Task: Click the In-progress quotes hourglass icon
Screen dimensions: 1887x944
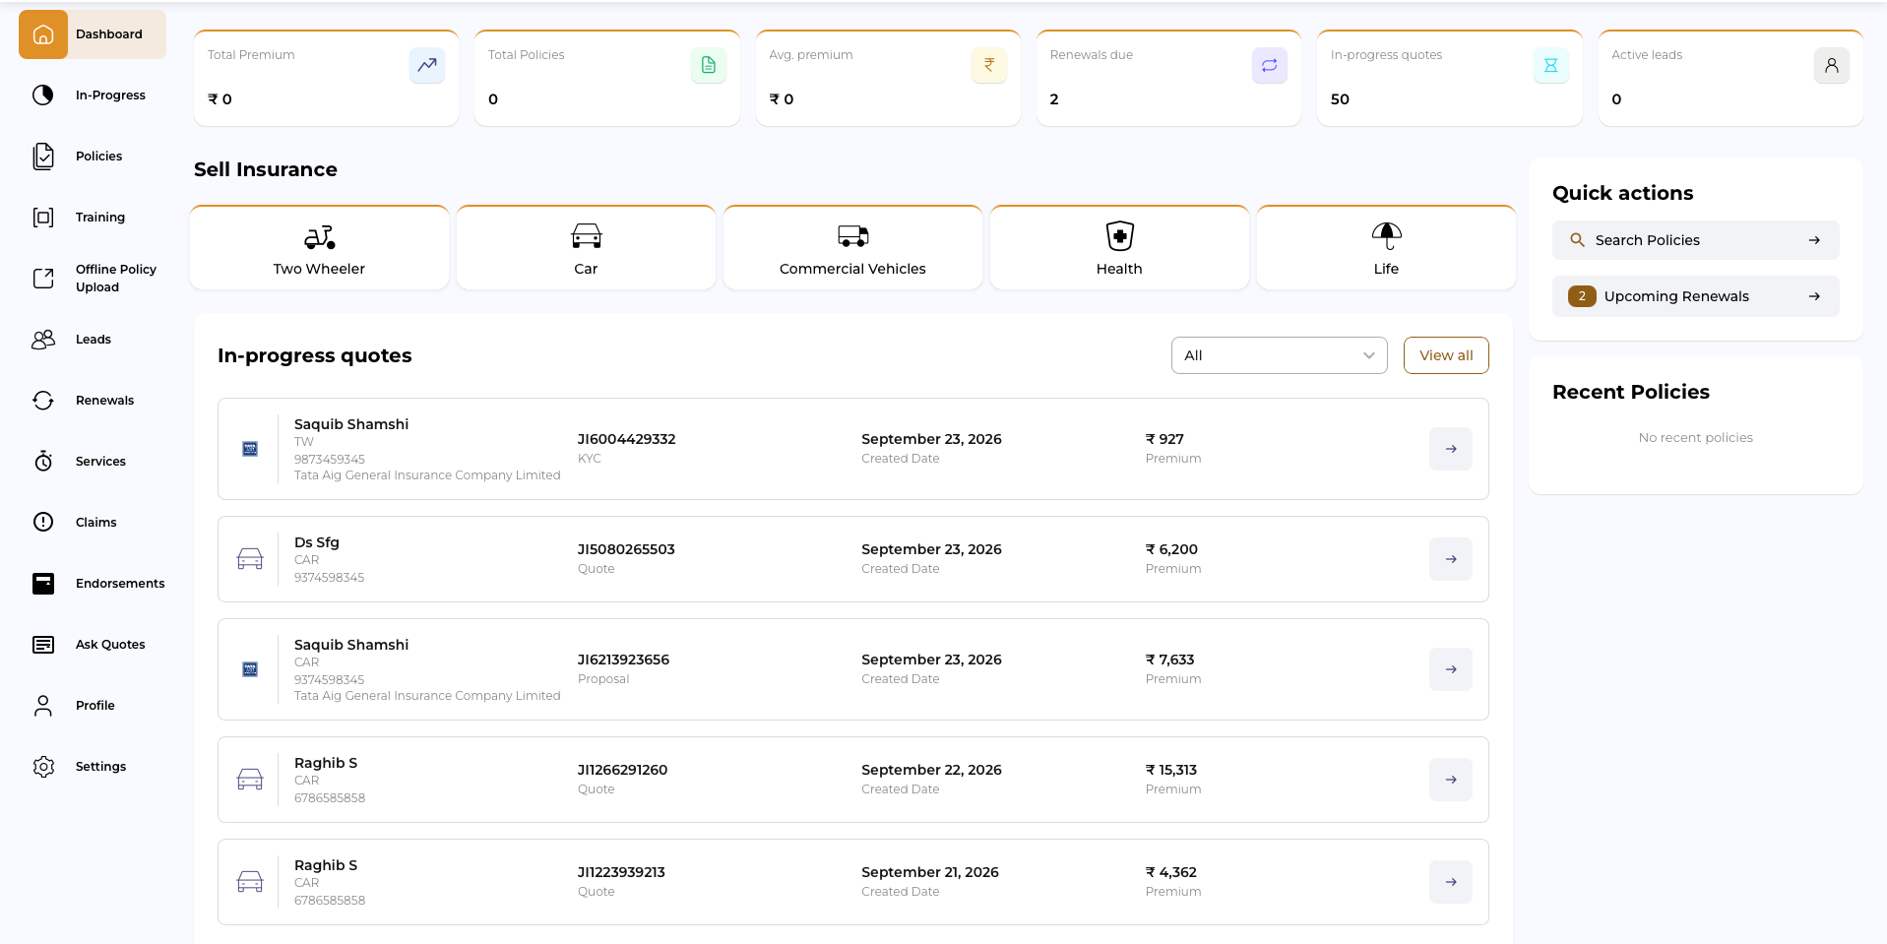Action: click(x=1551, y=66)
